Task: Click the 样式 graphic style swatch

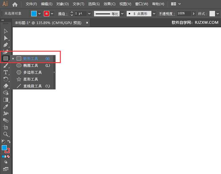Action: coord(212,14)
